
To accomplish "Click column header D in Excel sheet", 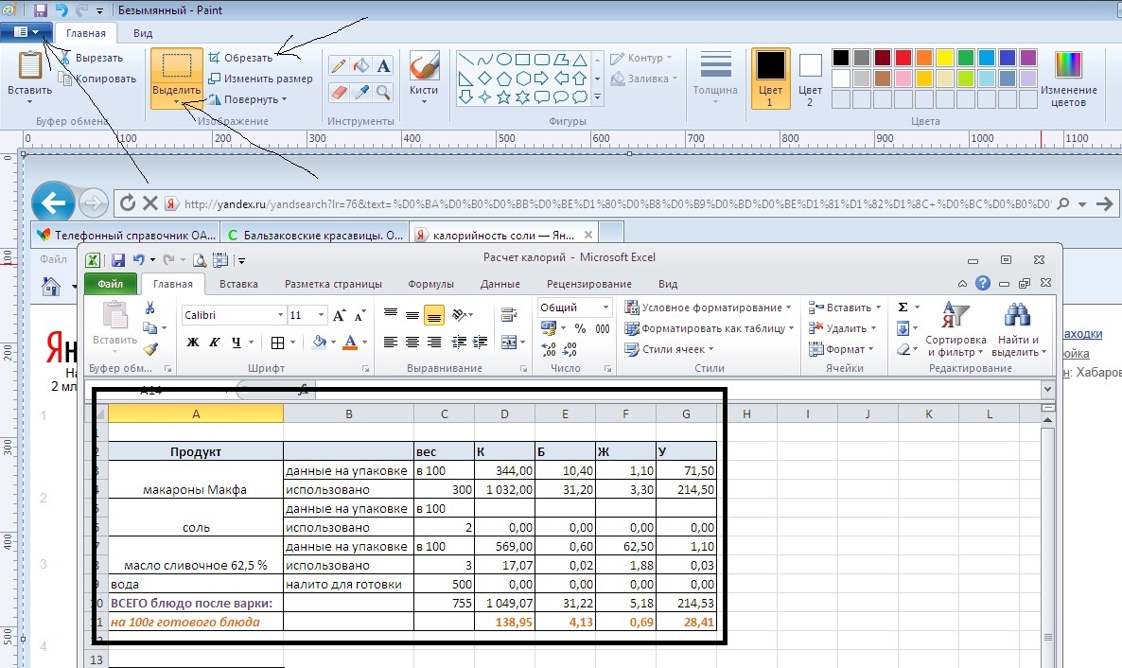I will click(x=504, y=413).
